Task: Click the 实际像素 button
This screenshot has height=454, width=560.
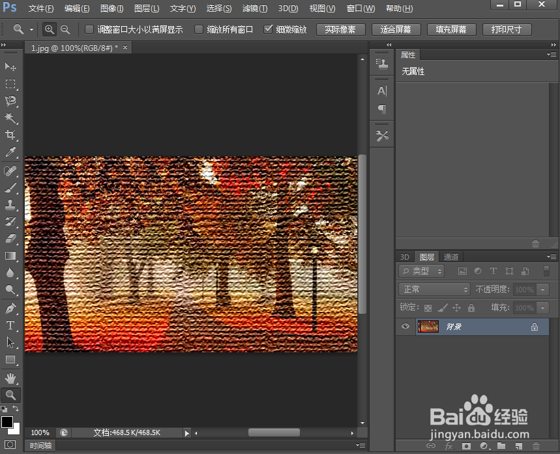Action: point(341,29)
